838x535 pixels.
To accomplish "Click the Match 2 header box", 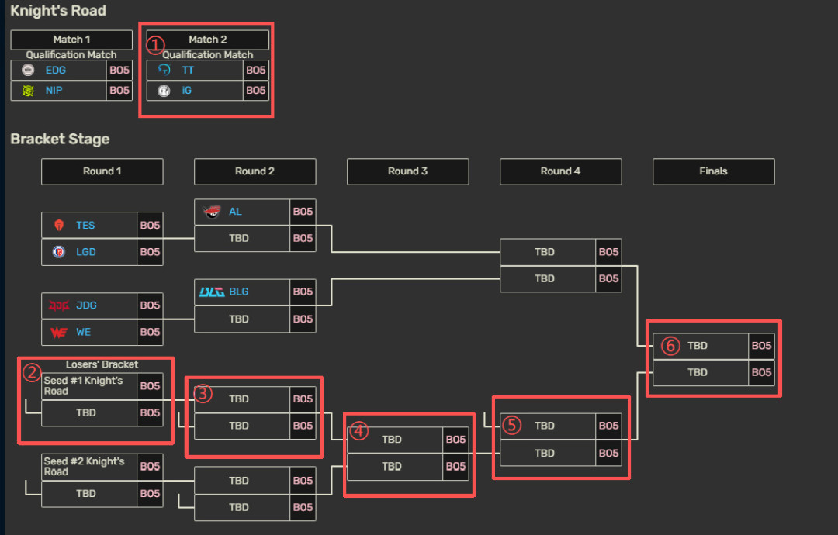I will click(x=208, y=40).
